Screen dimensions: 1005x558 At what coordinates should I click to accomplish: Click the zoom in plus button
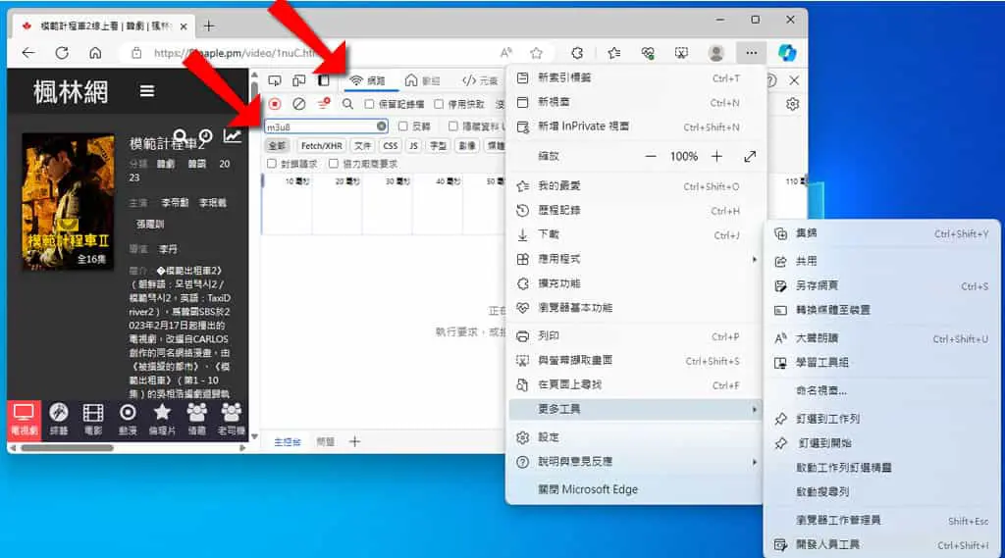tap(716, 156)
